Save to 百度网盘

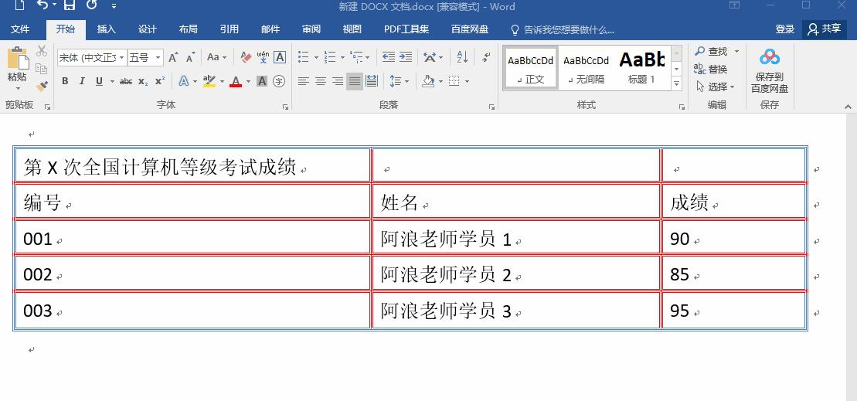[770, 70]
